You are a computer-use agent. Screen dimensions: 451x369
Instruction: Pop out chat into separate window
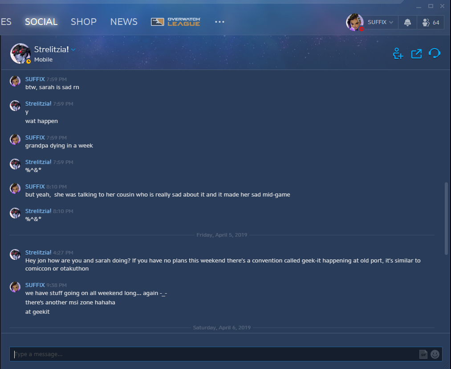pos(416,53)
